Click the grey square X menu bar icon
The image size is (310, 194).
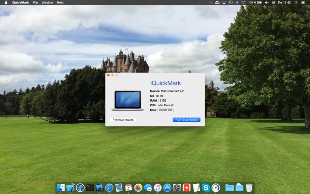click(211, 2)
